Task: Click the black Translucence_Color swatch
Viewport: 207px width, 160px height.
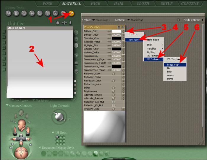Action: [x=117, y=66]
